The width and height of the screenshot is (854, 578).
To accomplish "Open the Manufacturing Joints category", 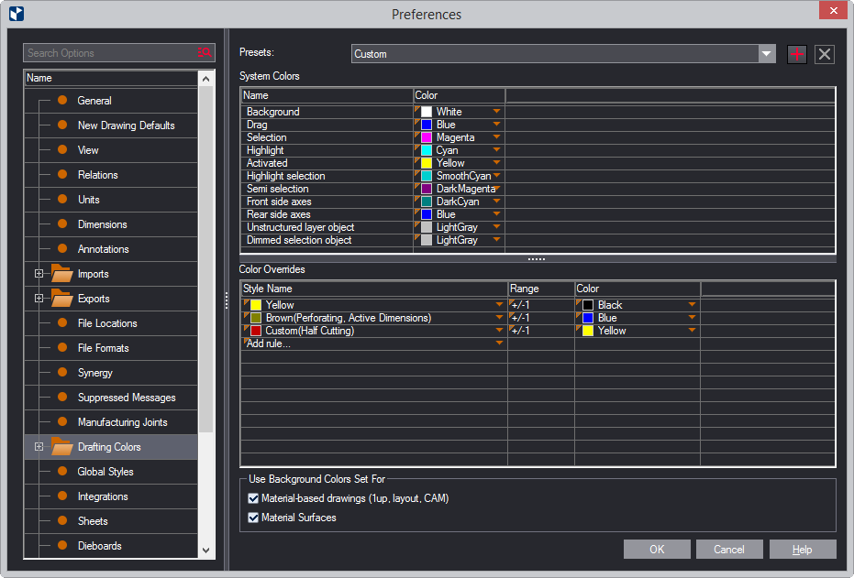I will coord(122,422).
